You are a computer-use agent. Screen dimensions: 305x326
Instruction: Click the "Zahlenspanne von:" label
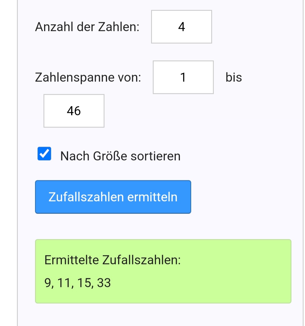click(88, 77)
